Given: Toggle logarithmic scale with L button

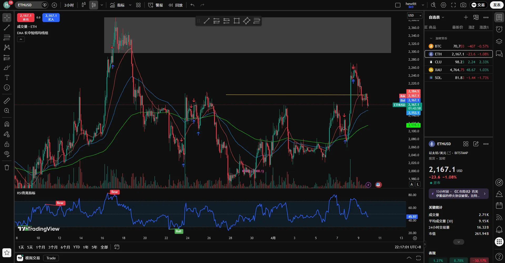Looking at the screenshot, I should point(418,185).
